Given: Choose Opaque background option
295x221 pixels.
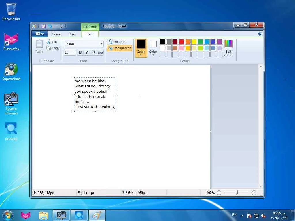Looking at the screenshot, I should (117, 42).
